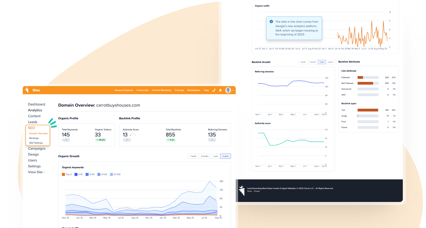This screenshot has height=228, width=426.
Task: Set Backlink Growth range to 6 months
Action: pyautogui.click(x=313, y=62)
